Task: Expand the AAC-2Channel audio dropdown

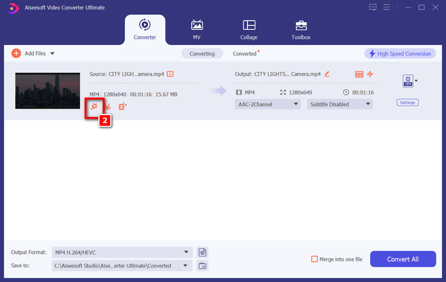Action: coord(268,104)
